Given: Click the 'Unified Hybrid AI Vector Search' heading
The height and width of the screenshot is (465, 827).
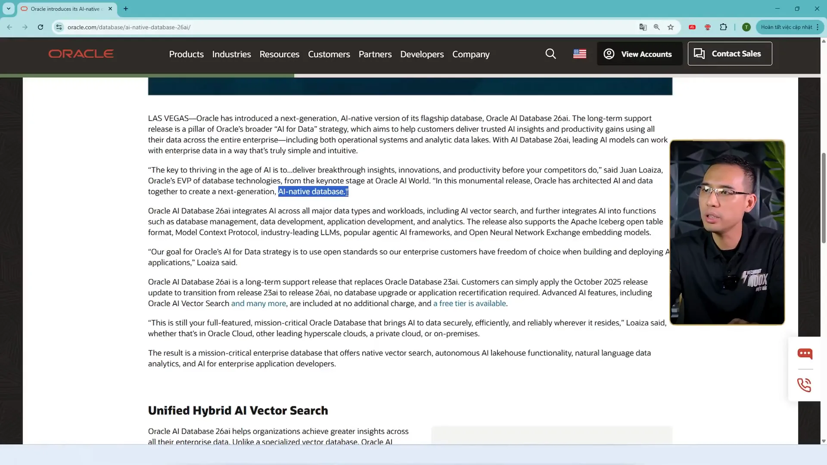Looking at the screenshot, I should point(238,410).
